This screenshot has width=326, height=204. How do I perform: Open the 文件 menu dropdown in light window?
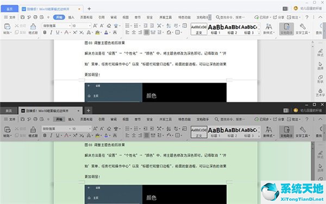(10, 17)
